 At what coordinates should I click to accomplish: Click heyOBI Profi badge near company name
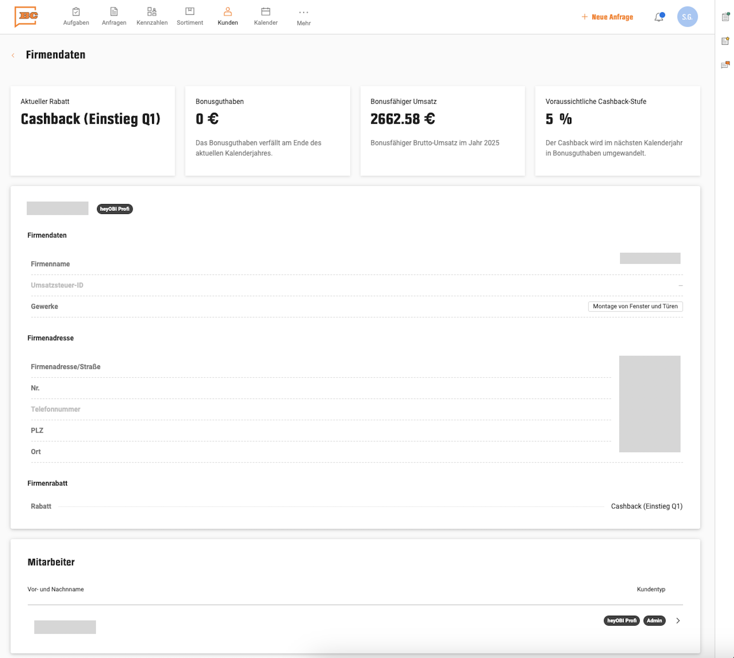[114, 209]
